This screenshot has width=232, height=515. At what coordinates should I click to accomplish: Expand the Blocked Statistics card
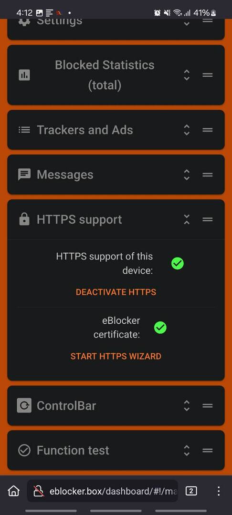pos(187,75)
